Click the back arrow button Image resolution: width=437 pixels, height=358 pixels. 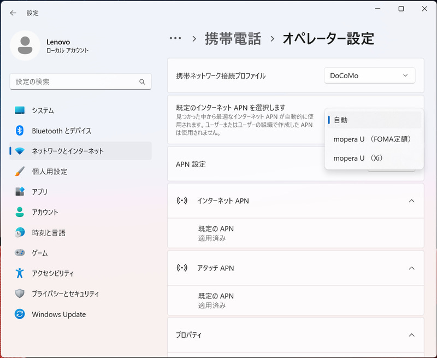click(13, 12)
